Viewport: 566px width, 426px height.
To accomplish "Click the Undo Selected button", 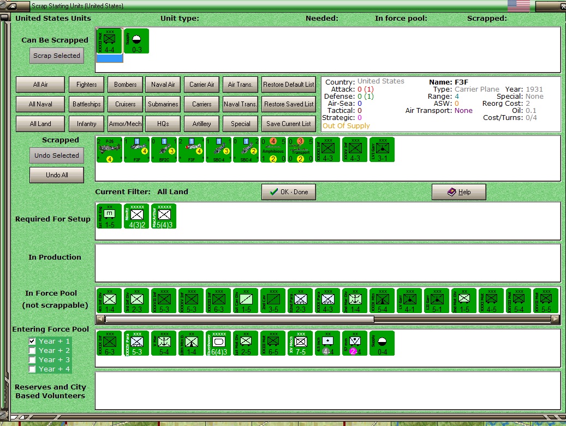I will click(57, 155).
